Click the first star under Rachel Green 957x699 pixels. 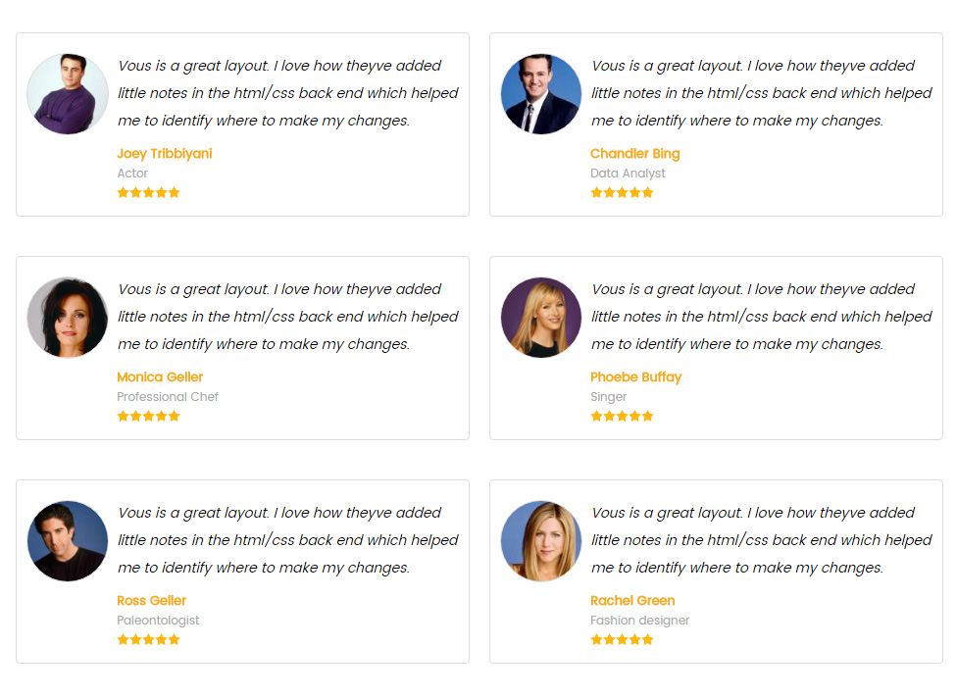(x=596, y=639)
